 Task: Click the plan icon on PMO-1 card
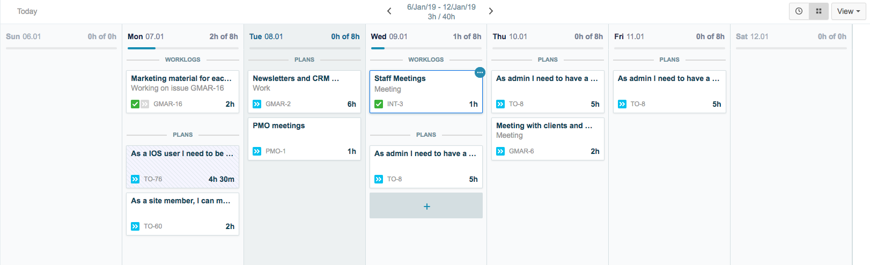[x=257, y=151]
